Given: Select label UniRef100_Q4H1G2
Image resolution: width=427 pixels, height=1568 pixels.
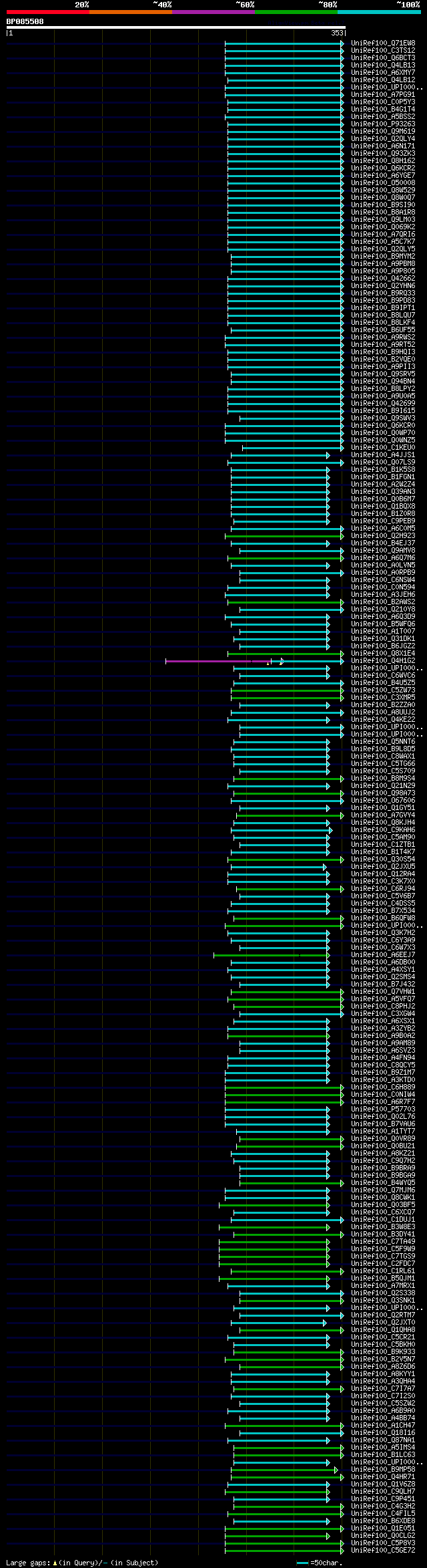Looking at the screenshot, I should tap(383, 661).
